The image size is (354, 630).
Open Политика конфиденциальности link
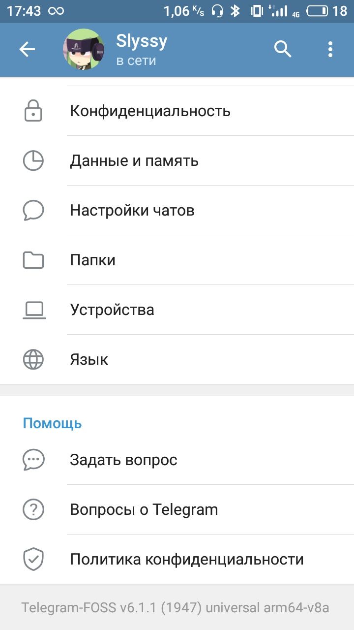[x=187, y=560]
